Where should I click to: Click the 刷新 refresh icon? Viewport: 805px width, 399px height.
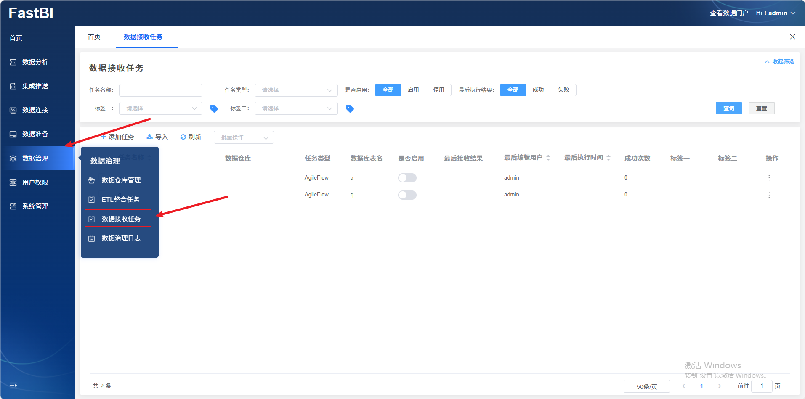(x=183, y=137)
